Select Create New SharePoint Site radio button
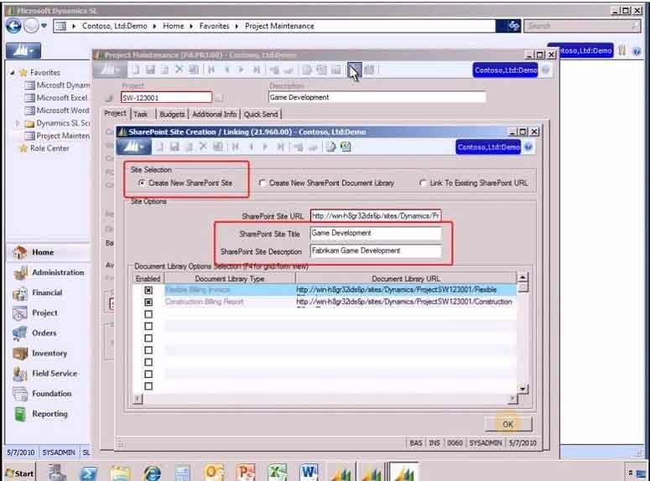The image size is (650, 481). tap(142, 183)
